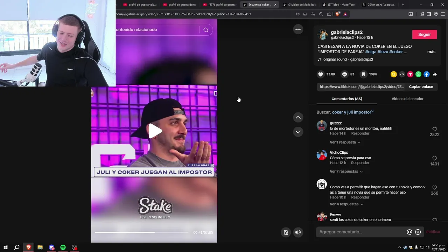Open Spotify from the taskbar

tap(63, 247)
